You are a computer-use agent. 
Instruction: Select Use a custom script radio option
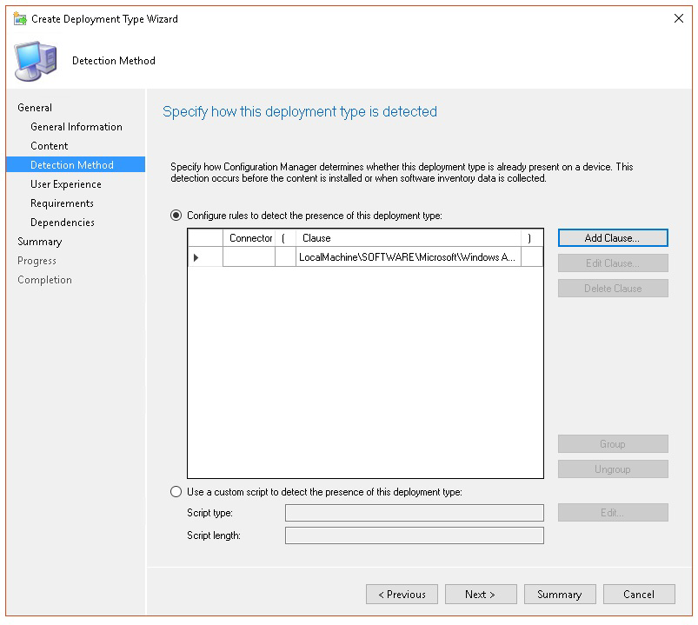tap(176, 492)
